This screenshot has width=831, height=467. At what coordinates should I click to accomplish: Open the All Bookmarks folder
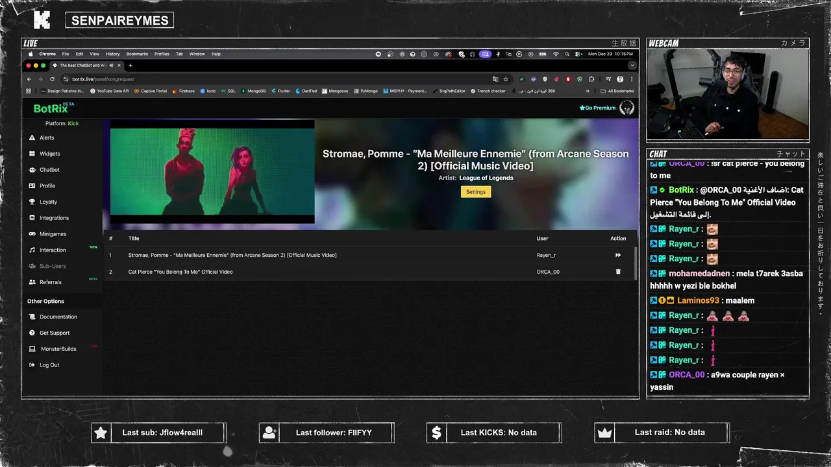coord(617,91)
